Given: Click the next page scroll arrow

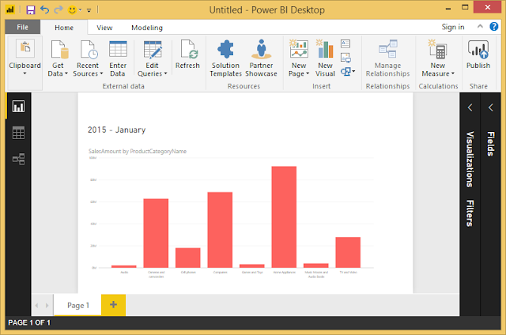Looking at the screenshot, I should tap(47, 305).
